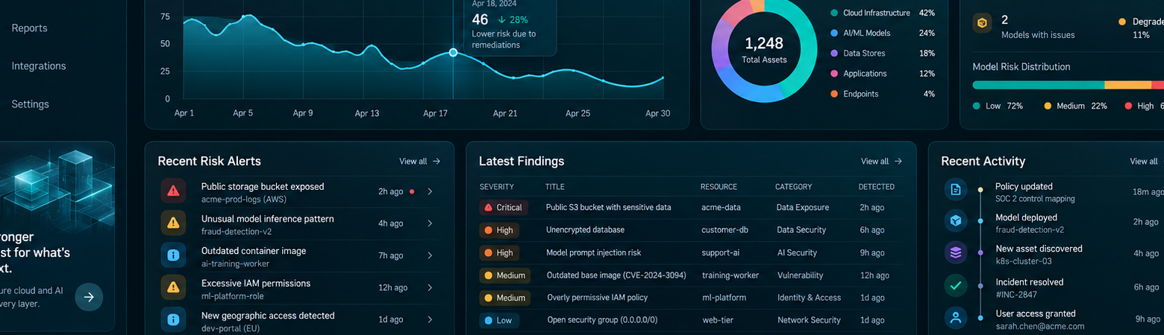This screenshot has height=335, width=1164.
Task: Click the Medium 22% risk legend
Action: pyautogui.click(x=1075, y=106)
